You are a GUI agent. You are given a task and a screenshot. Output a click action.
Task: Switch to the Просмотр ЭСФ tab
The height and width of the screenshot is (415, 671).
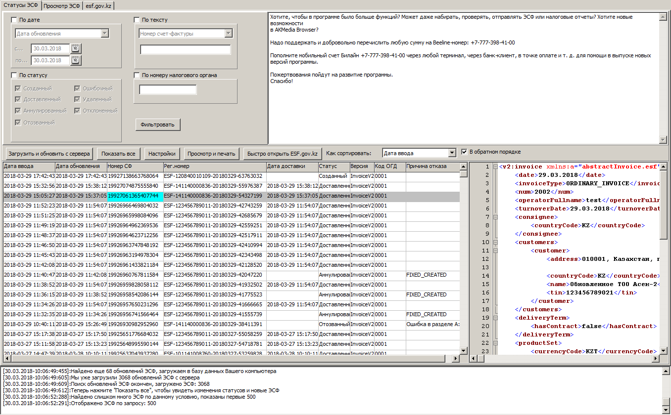click(62, 6)
